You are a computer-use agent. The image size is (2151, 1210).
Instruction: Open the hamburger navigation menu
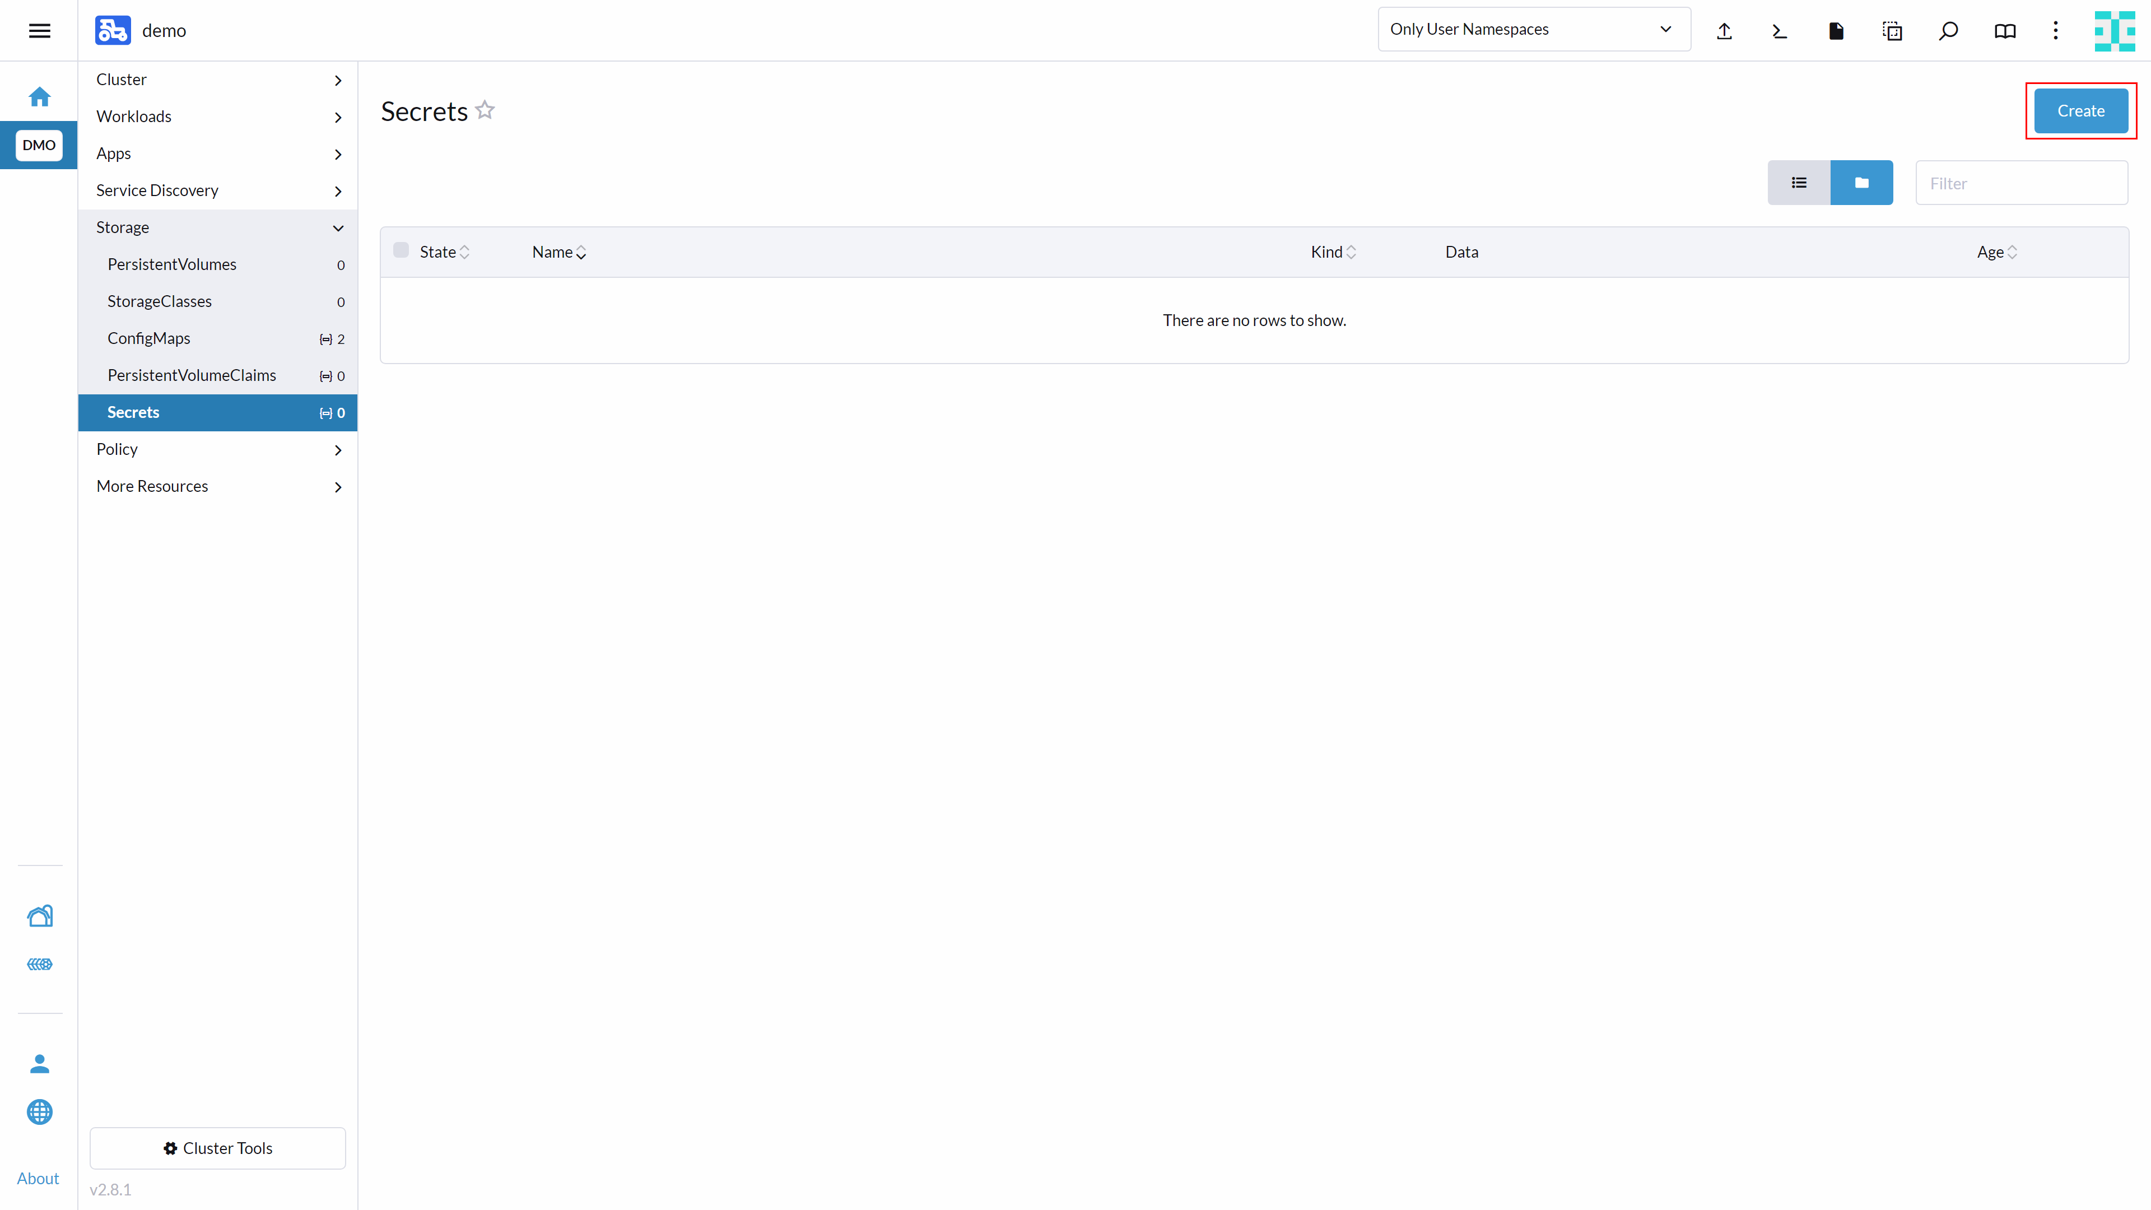[39, 31]
